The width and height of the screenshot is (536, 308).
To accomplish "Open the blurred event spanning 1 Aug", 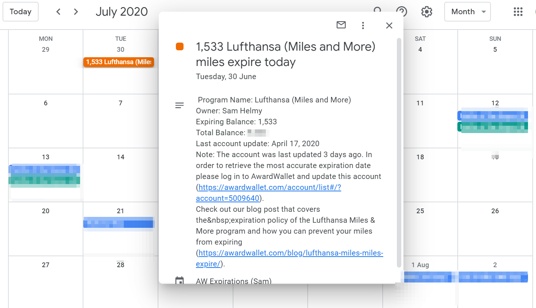I will coord(464,277).
